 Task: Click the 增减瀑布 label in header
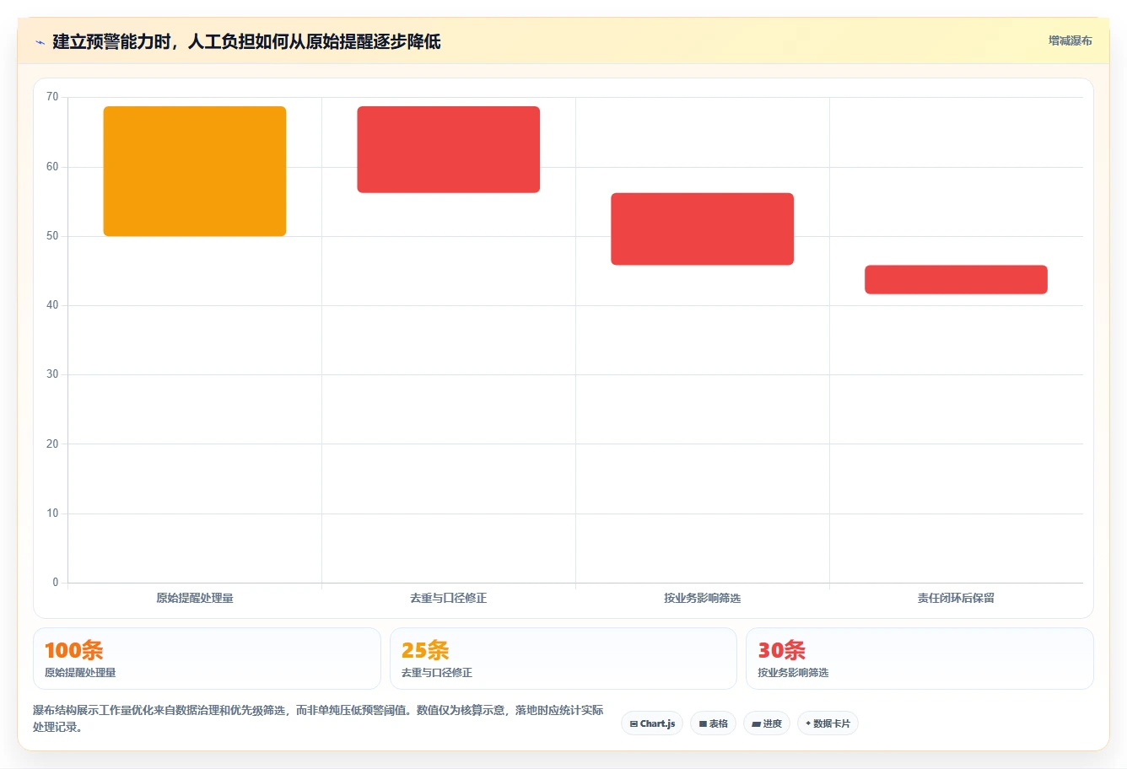tap(1070, 40)
